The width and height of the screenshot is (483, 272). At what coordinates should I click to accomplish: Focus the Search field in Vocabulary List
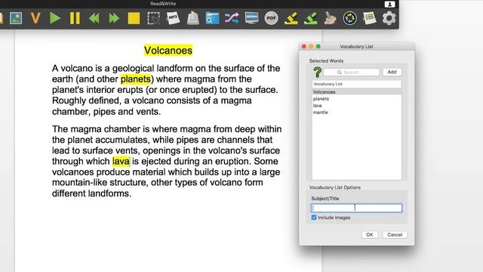(352, 73)
